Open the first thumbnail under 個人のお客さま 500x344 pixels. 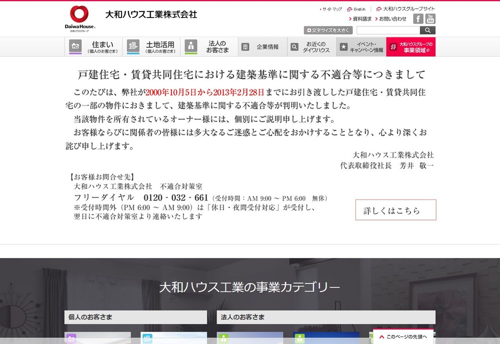97,339
